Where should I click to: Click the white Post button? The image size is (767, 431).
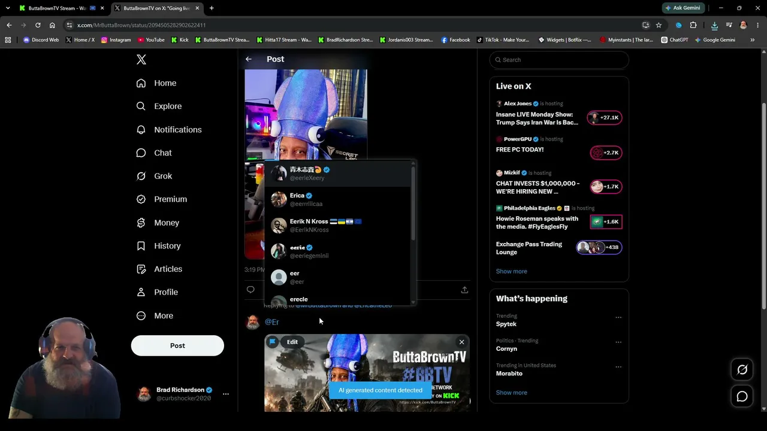coord(177,345)
